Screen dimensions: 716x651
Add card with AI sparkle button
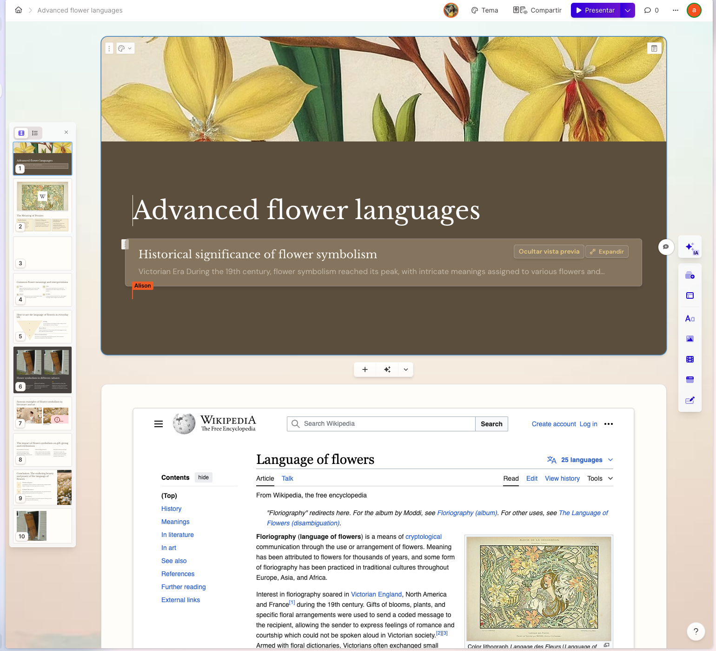point(387,369)
